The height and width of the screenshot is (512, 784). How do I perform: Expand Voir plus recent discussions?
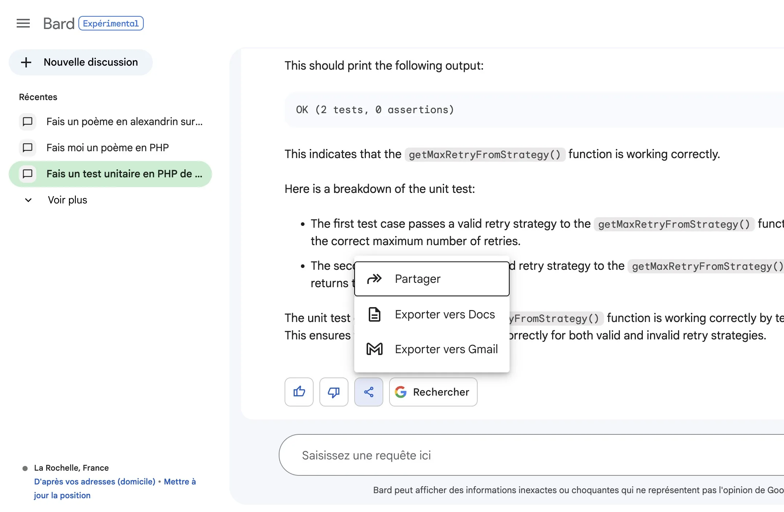[x=68, y=200]
